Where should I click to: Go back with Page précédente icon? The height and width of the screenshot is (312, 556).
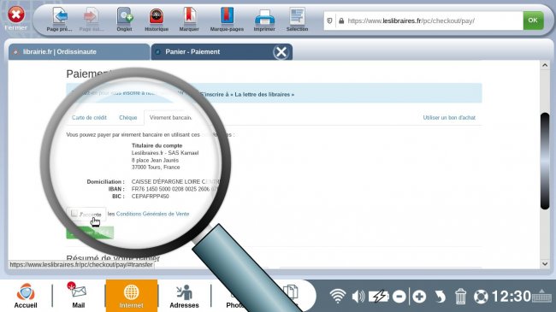click(x=60, y=16)
